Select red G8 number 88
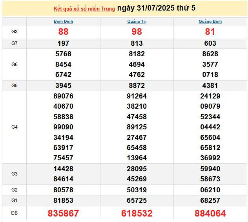Image resolution: width=248 pixels, height=222 pixels. (x=63, y=32)
